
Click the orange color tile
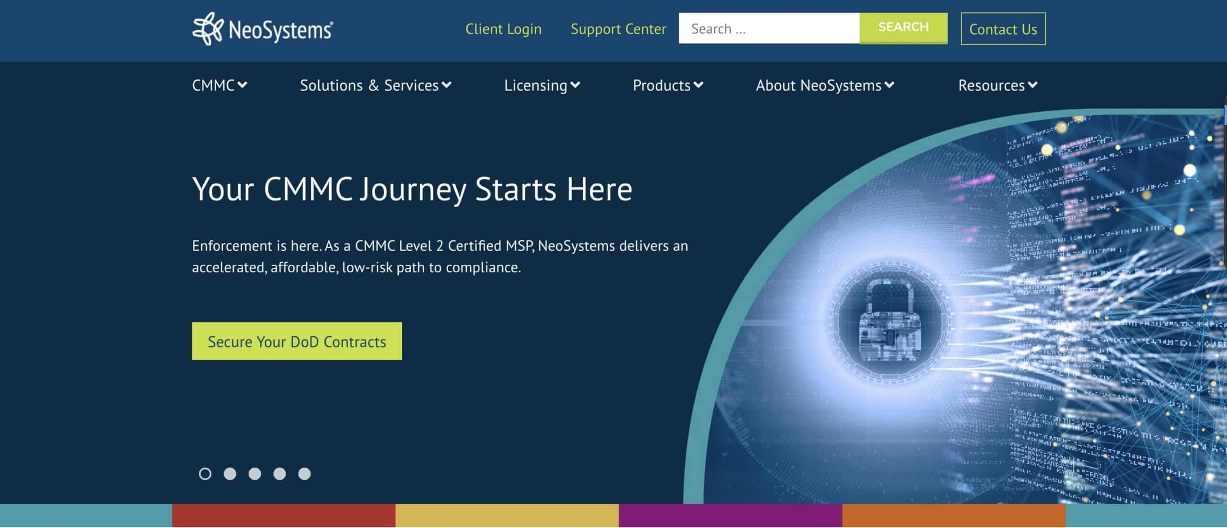954,516
